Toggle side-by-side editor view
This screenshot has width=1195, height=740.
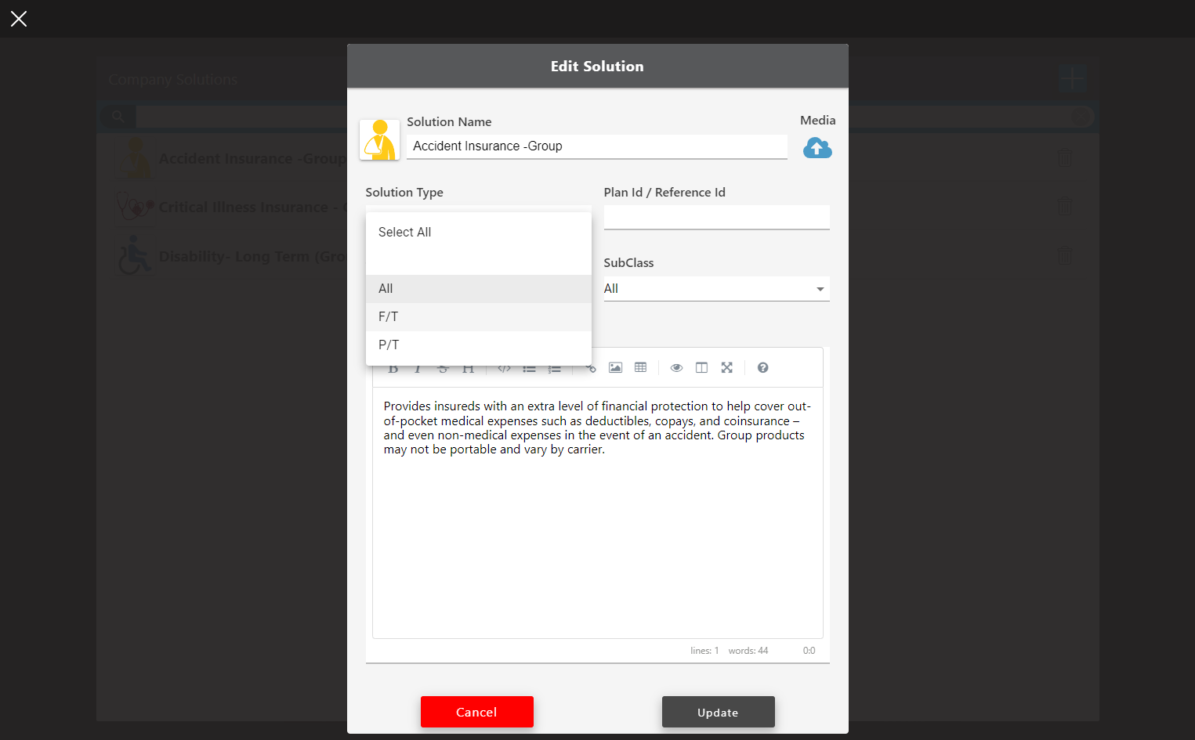coord(702,367)
